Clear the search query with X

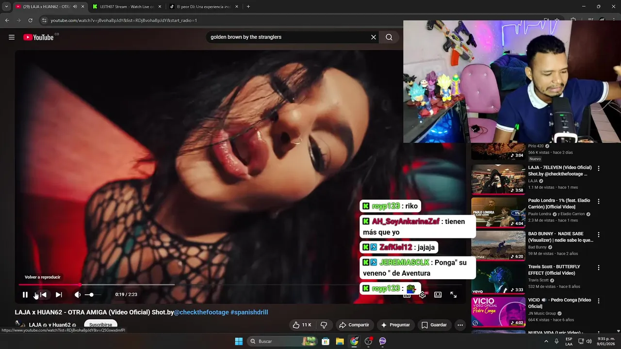click(374, 37)
